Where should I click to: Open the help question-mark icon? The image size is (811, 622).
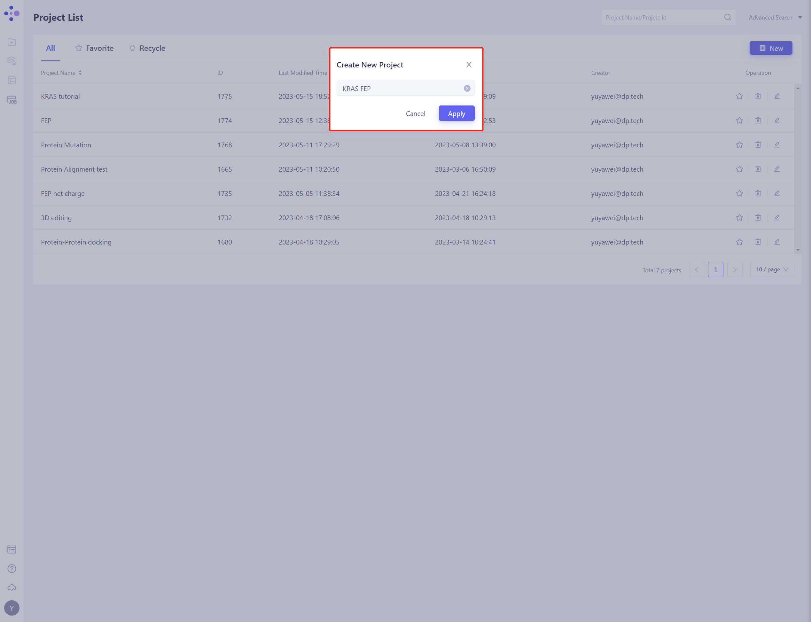[12, 568]
